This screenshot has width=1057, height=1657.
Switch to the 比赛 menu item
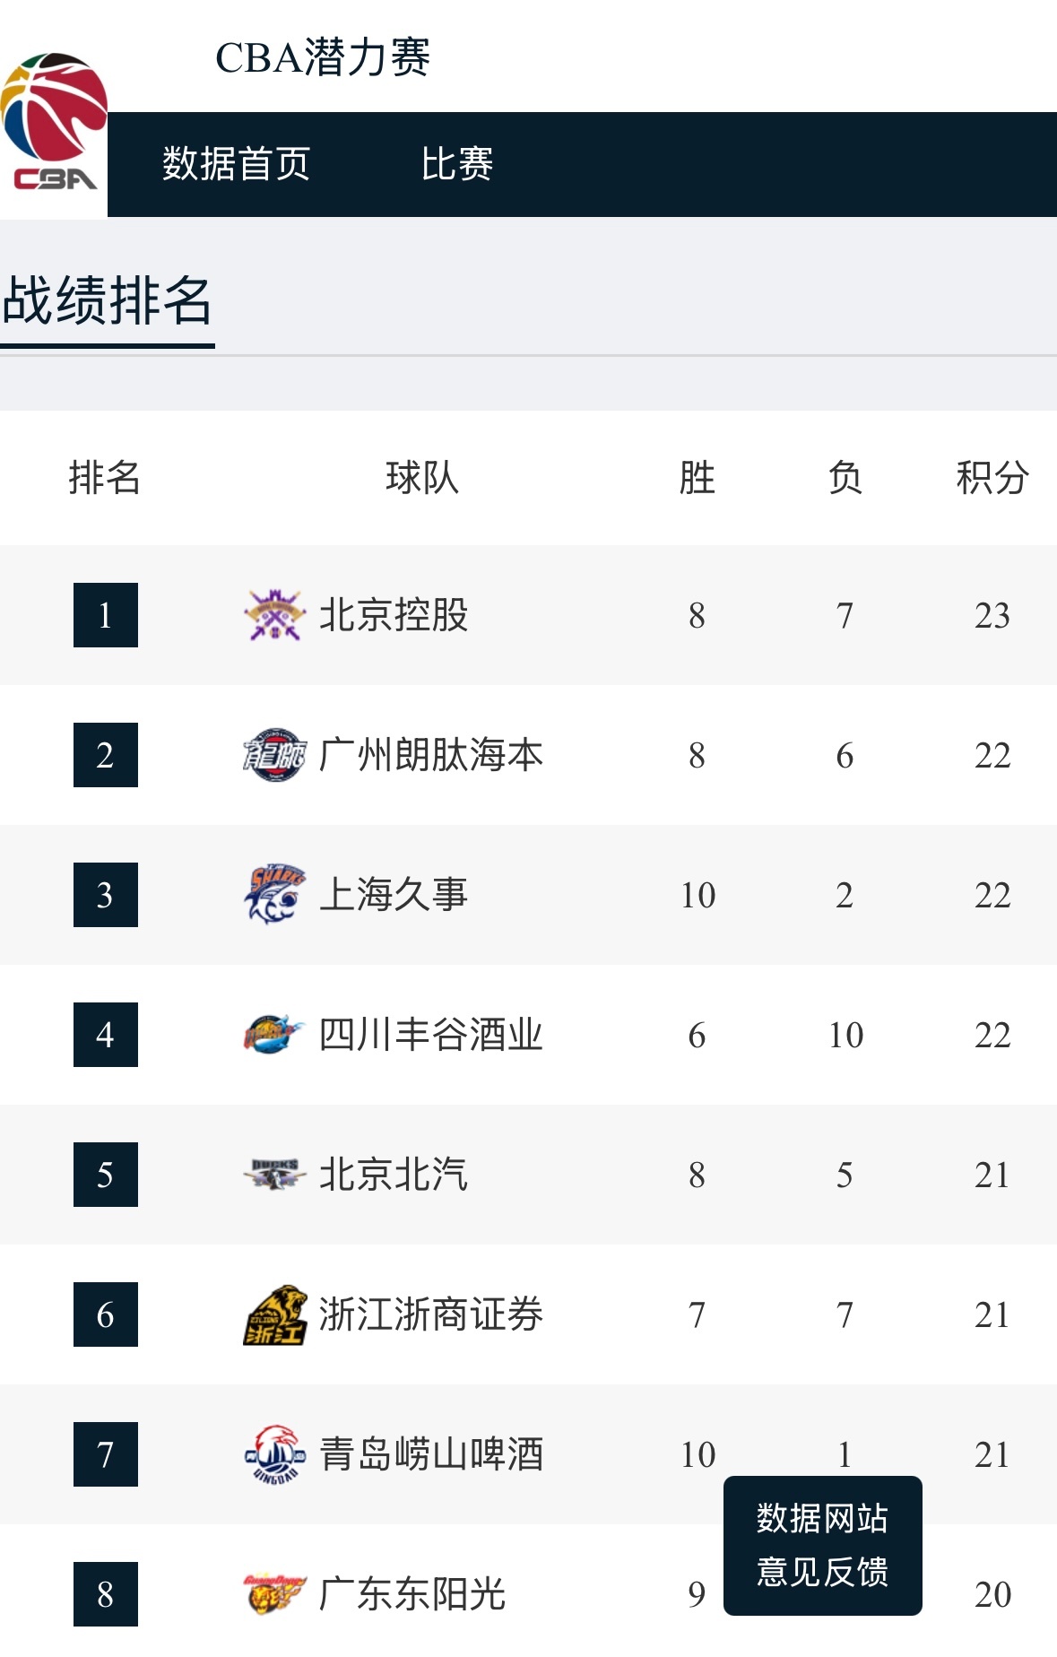pyautogui.click(x=457, y=164)
